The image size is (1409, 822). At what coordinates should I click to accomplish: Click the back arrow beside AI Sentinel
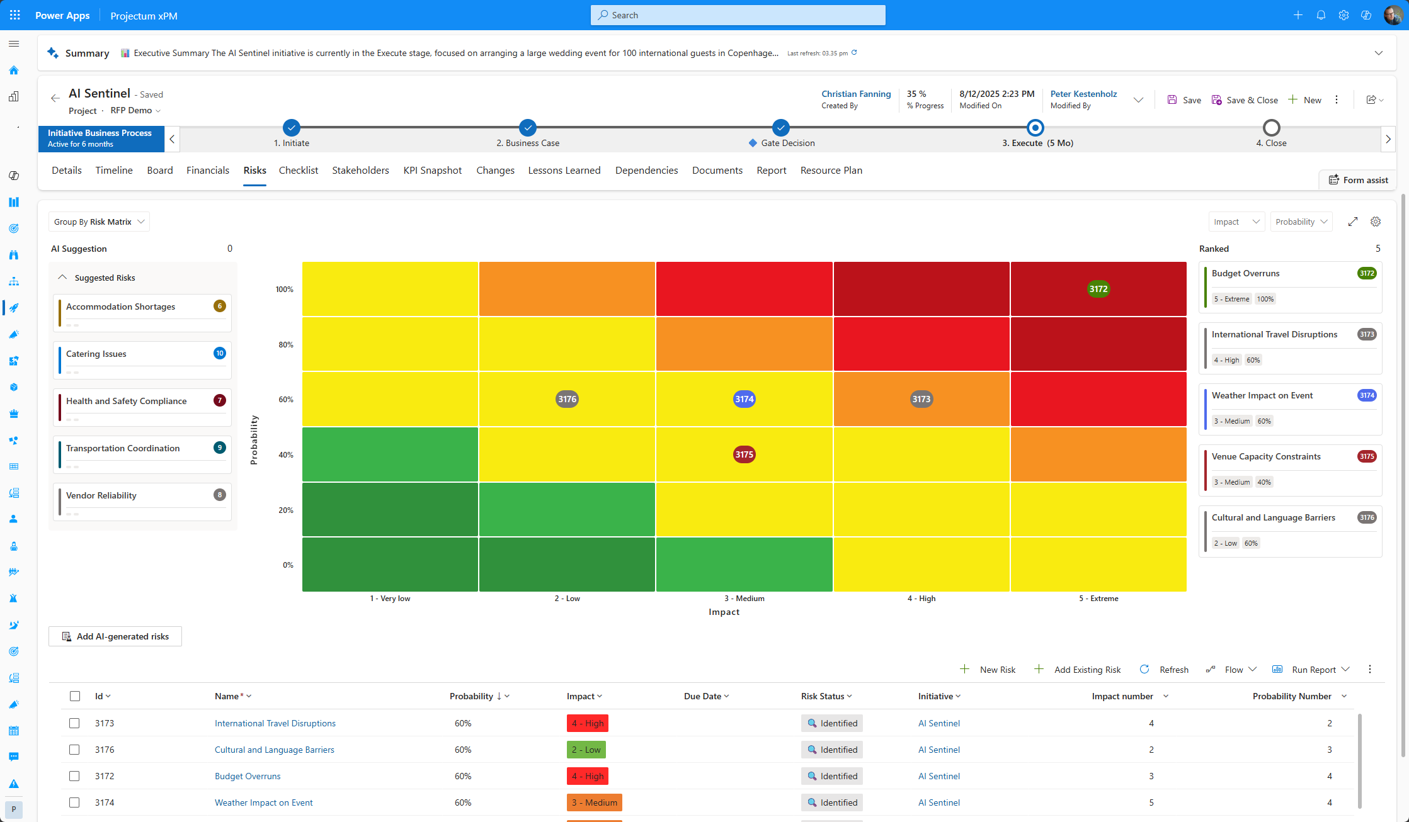pyautogui.click(x=55, y=98)
